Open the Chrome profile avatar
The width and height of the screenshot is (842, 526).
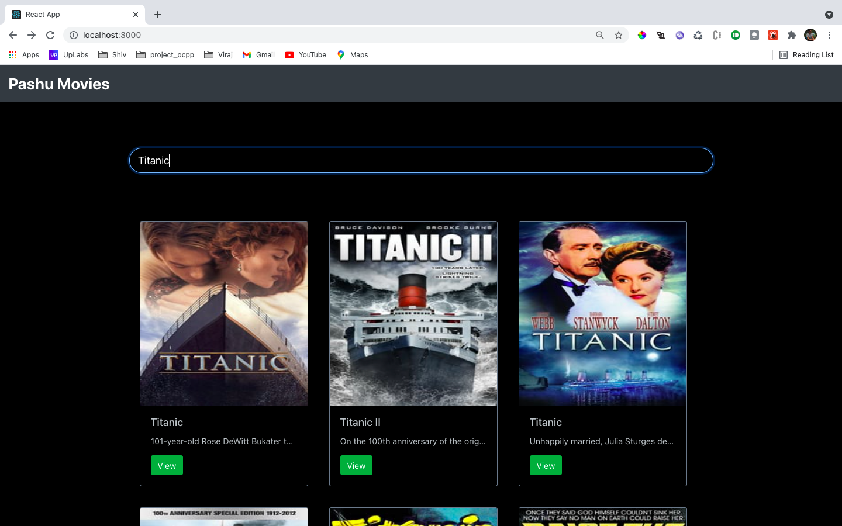[x=810, y=35]
